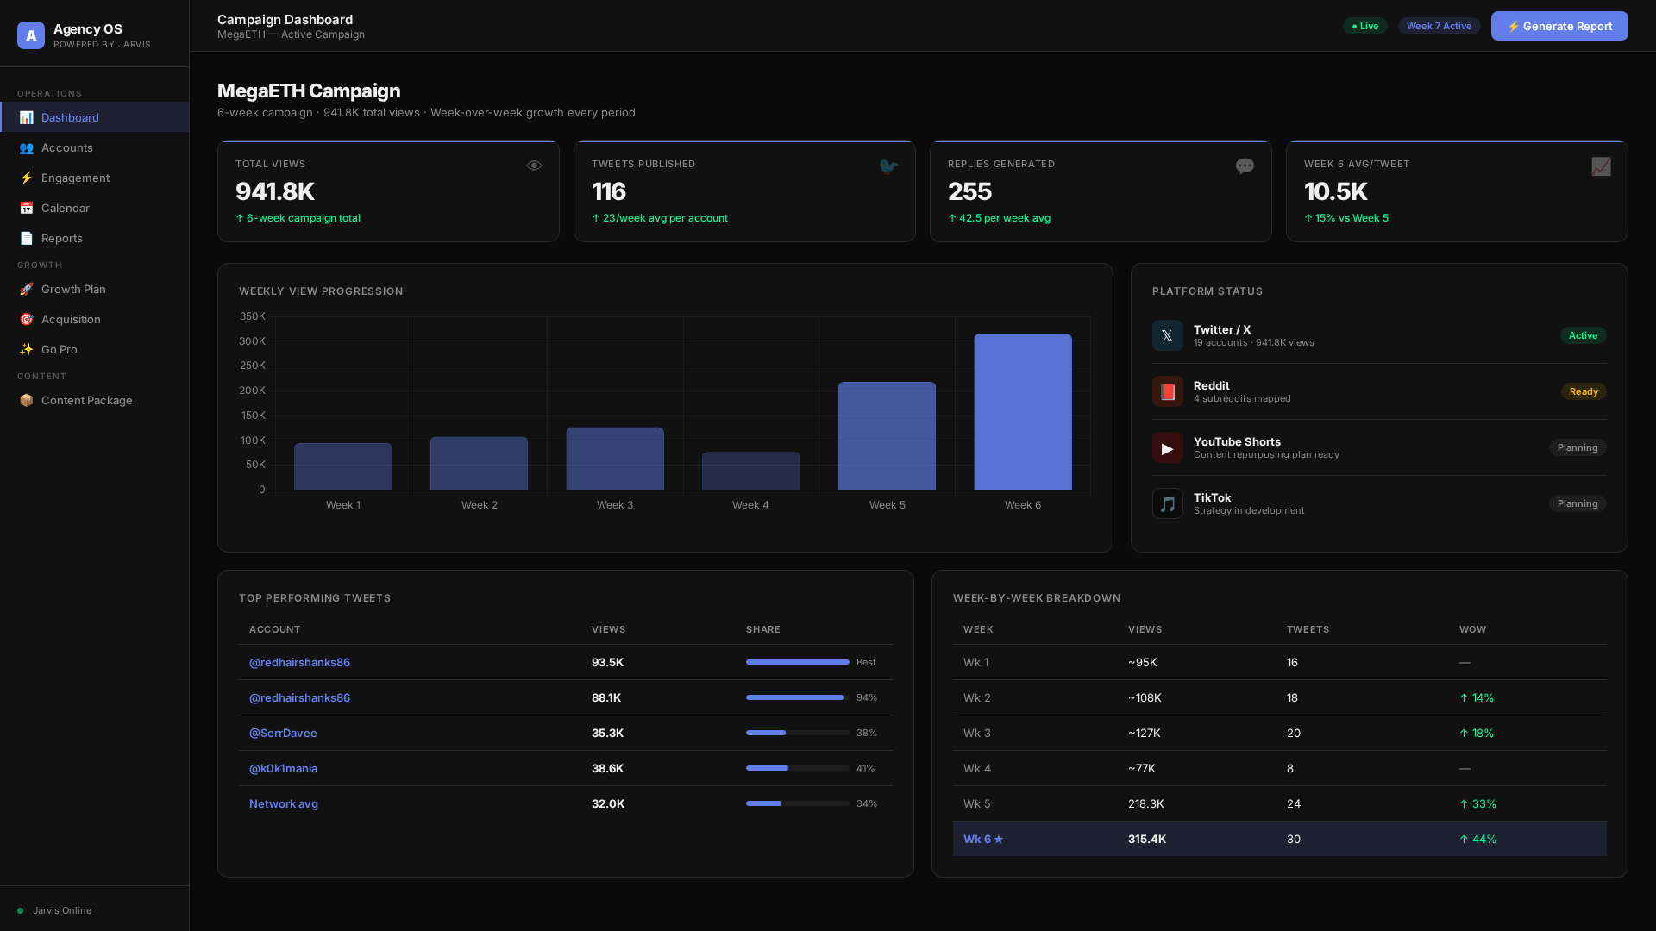1656x931 pixels.
Task: Click the Wk 4 row label
Action: [977, 768]
